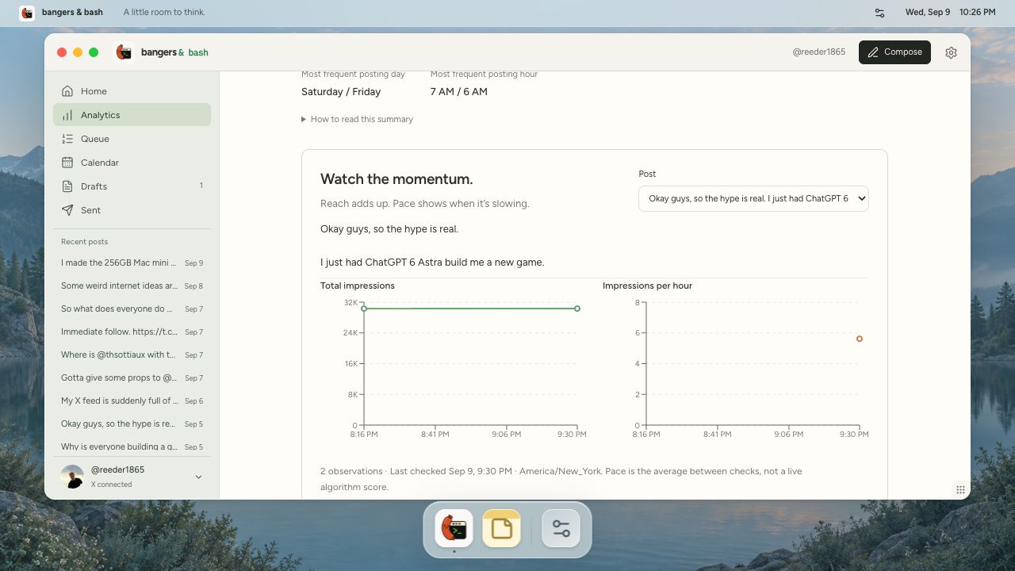Open settings with the gear icon
Viewport: 1015px width, 571px height.
click(x=951, y=52)
